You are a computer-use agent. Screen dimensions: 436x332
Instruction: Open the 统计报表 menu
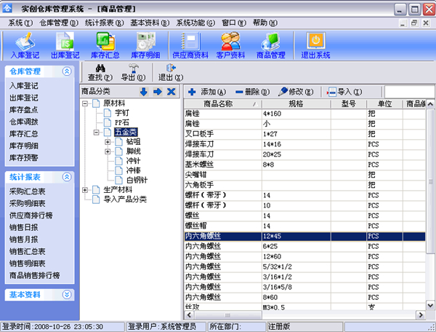pyautogui.click(x=102, y=23)
